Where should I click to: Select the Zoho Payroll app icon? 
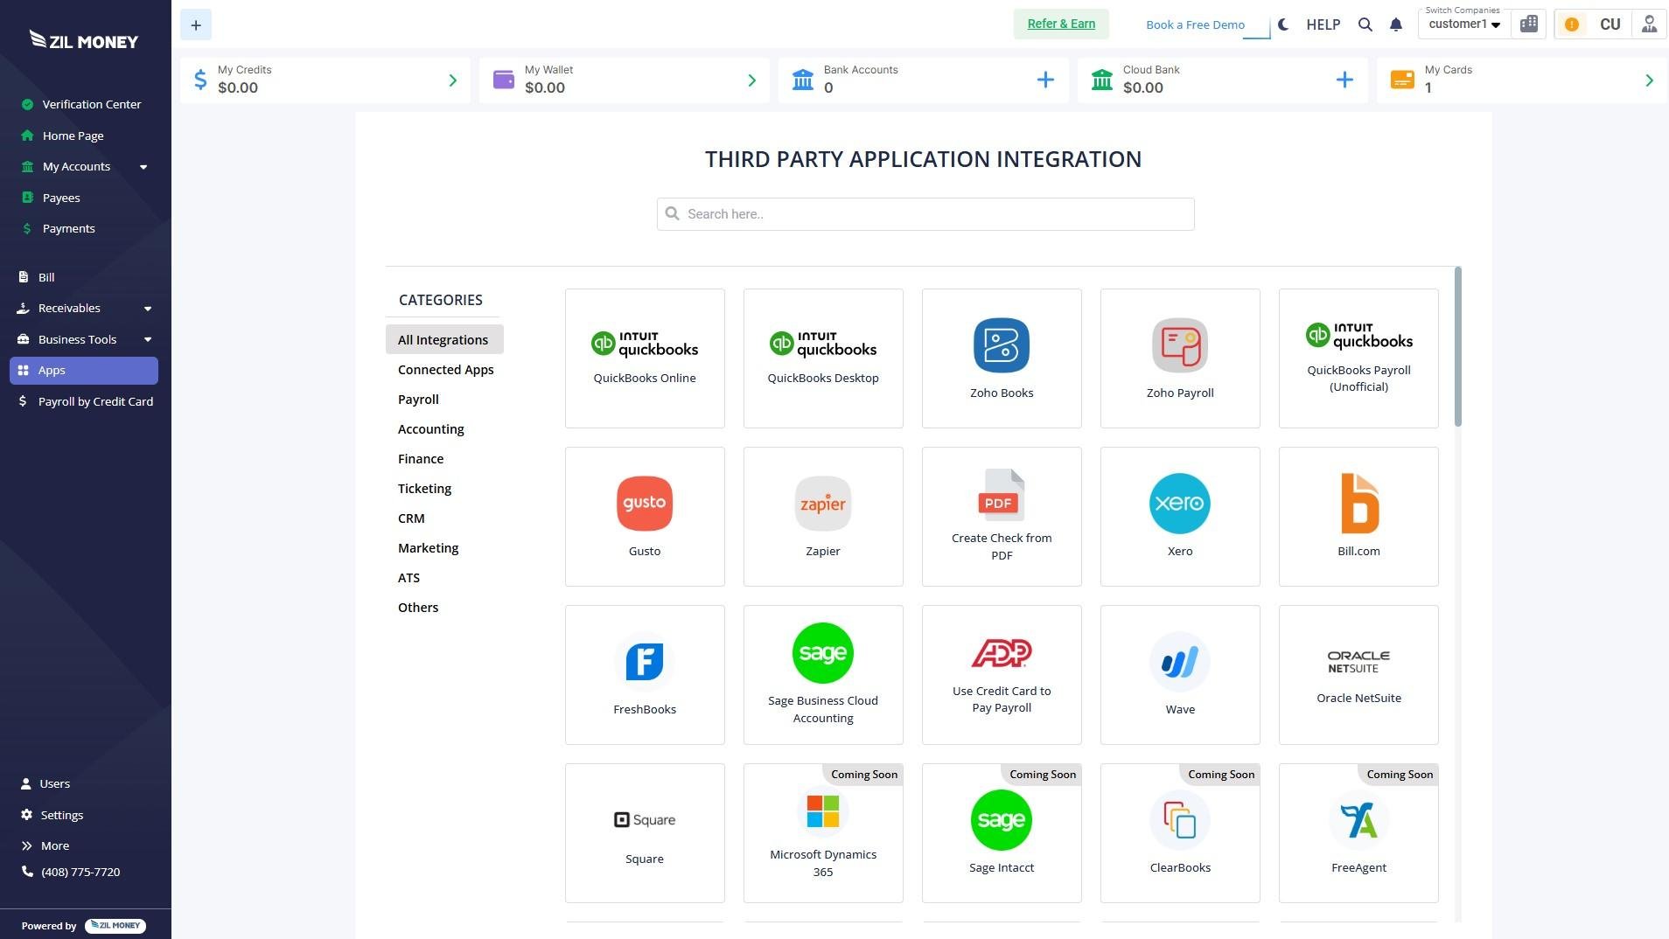tap(1180, 345)
